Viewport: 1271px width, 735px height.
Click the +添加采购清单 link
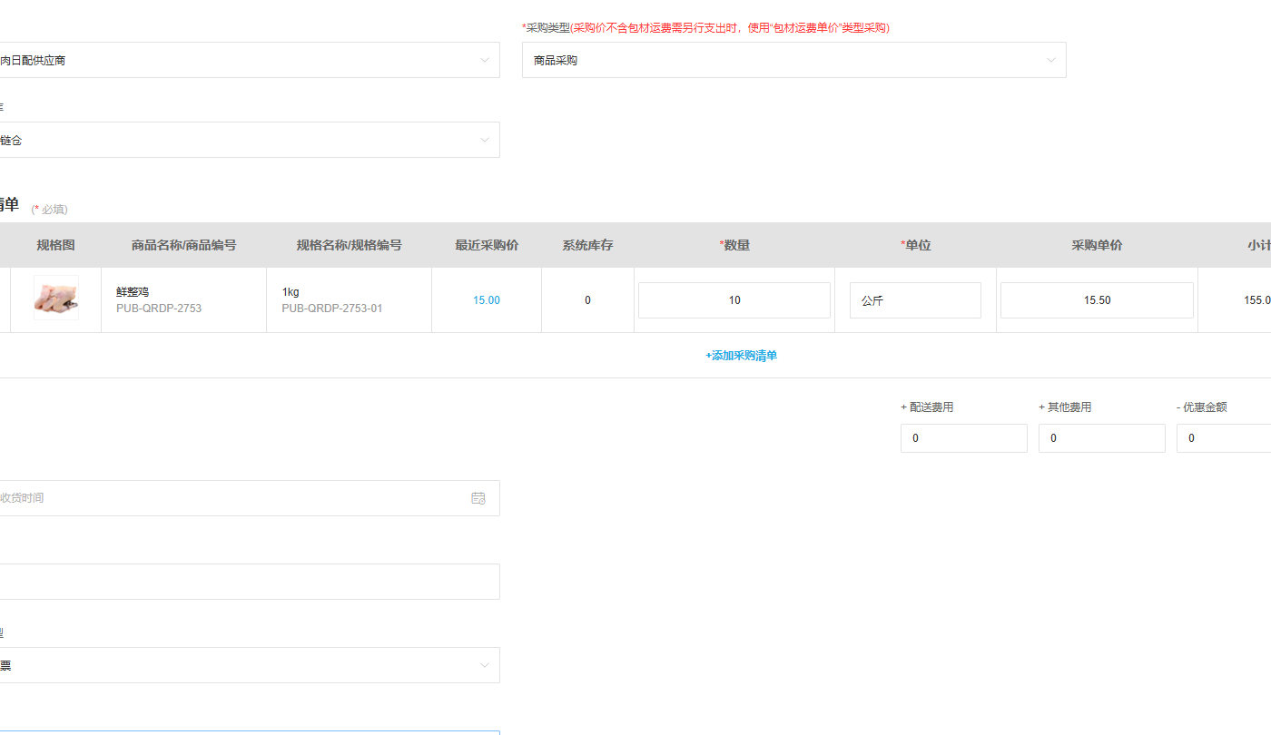pyautogui.click(x=742, y=356)
